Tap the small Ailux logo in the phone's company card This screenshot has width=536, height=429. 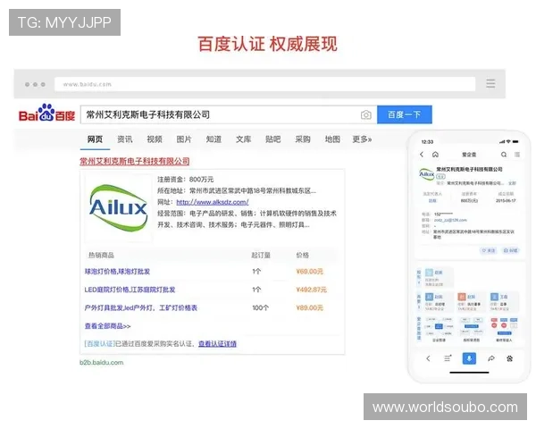(427, 173)
